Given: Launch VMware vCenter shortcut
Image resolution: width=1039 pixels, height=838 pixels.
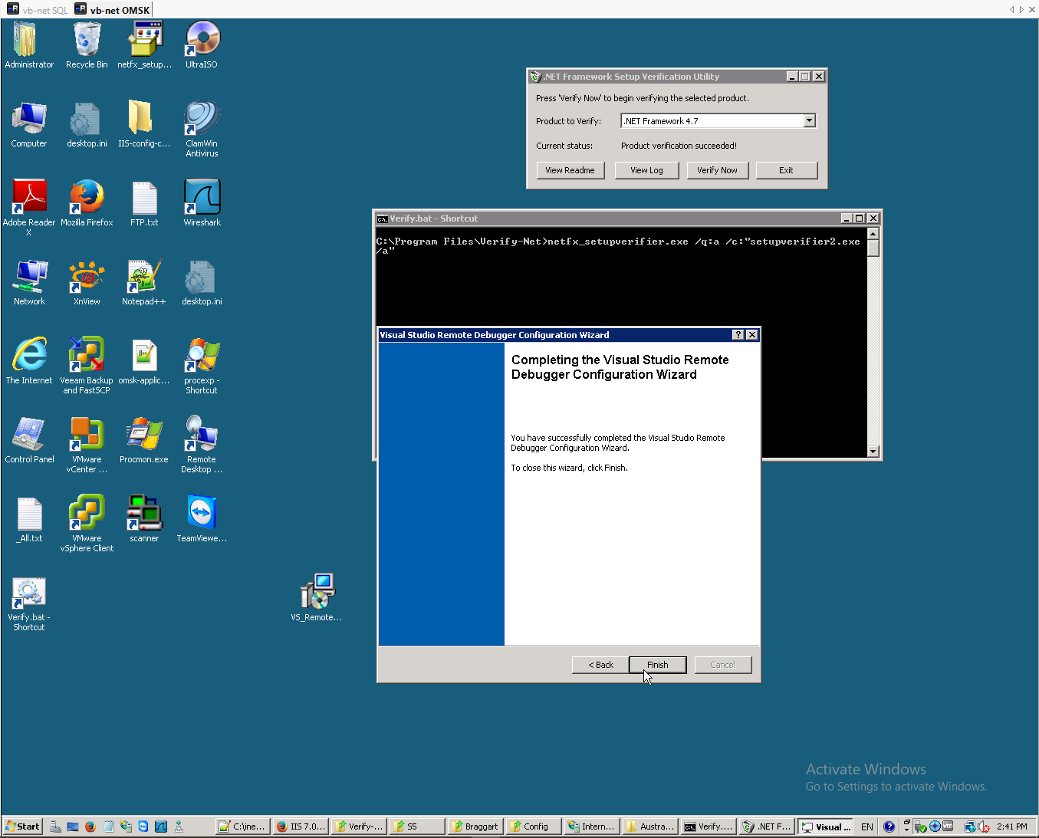Looking at the screenshot, I should click(87, 445).
